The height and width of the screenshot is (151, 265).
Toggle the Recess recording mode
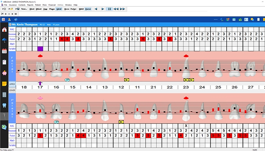(67, 9)
